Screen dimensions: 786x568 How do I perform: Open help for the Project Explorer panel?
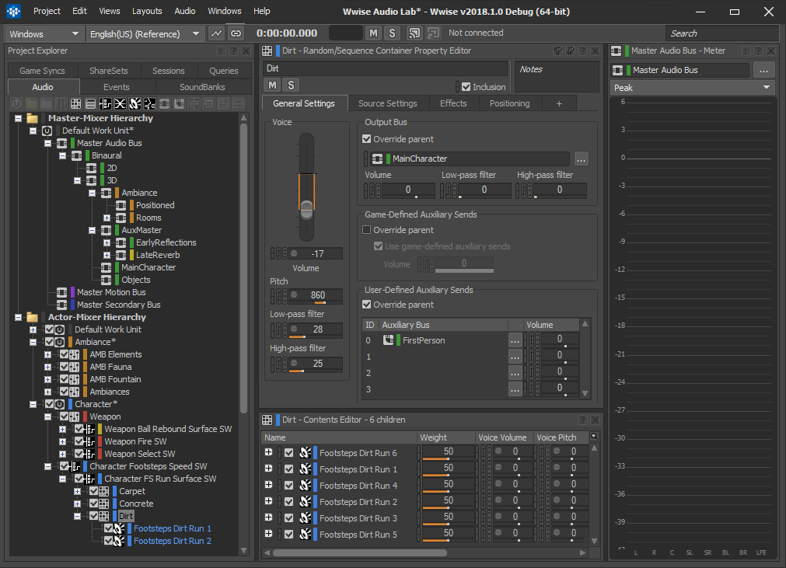[x=233, y=51]
